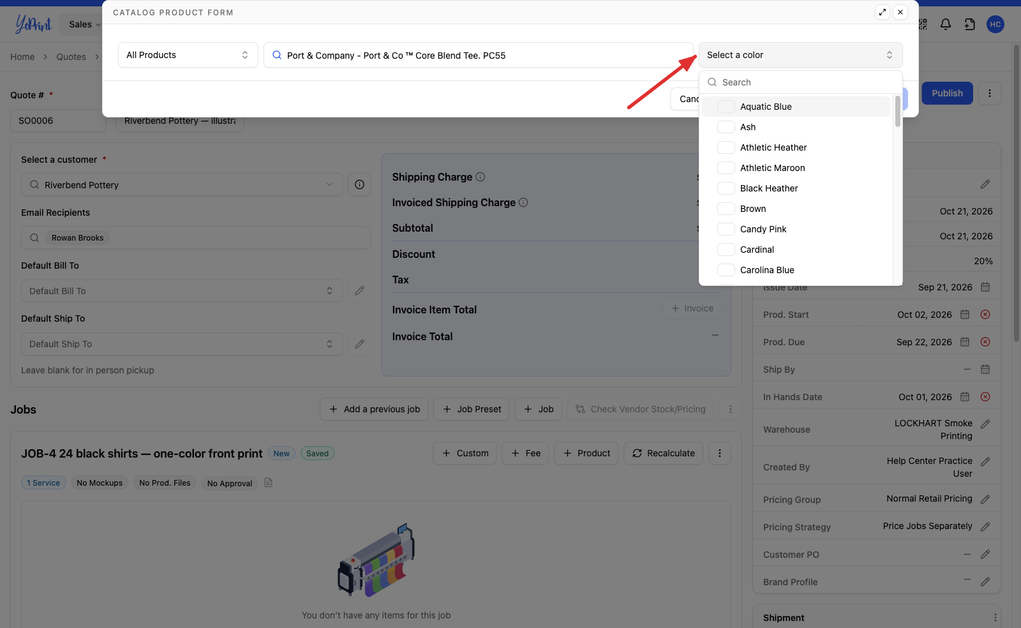The height and width of the screenshot is (628, 1021).
Task: Choose Candy Pink from color list
Action: [796, 229]
